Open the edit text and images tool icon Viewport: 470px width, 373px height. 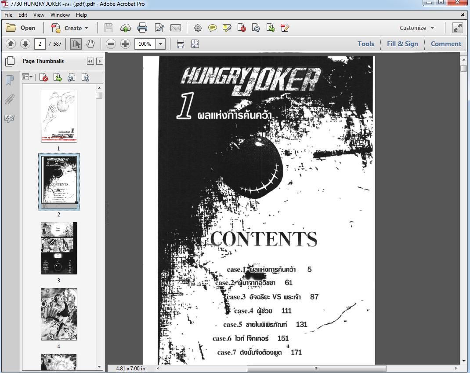(159, 28)
